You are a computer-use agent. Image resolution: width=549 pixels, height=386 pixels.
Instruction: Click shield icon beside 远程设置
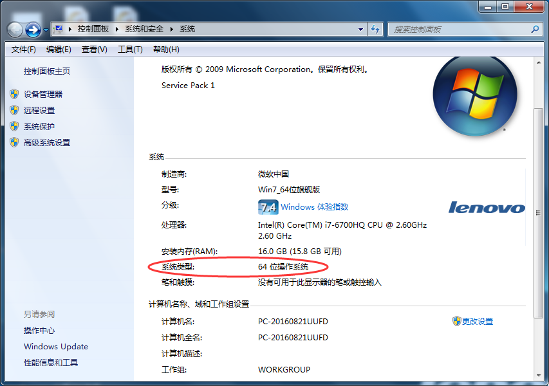[x=14, y=110]
